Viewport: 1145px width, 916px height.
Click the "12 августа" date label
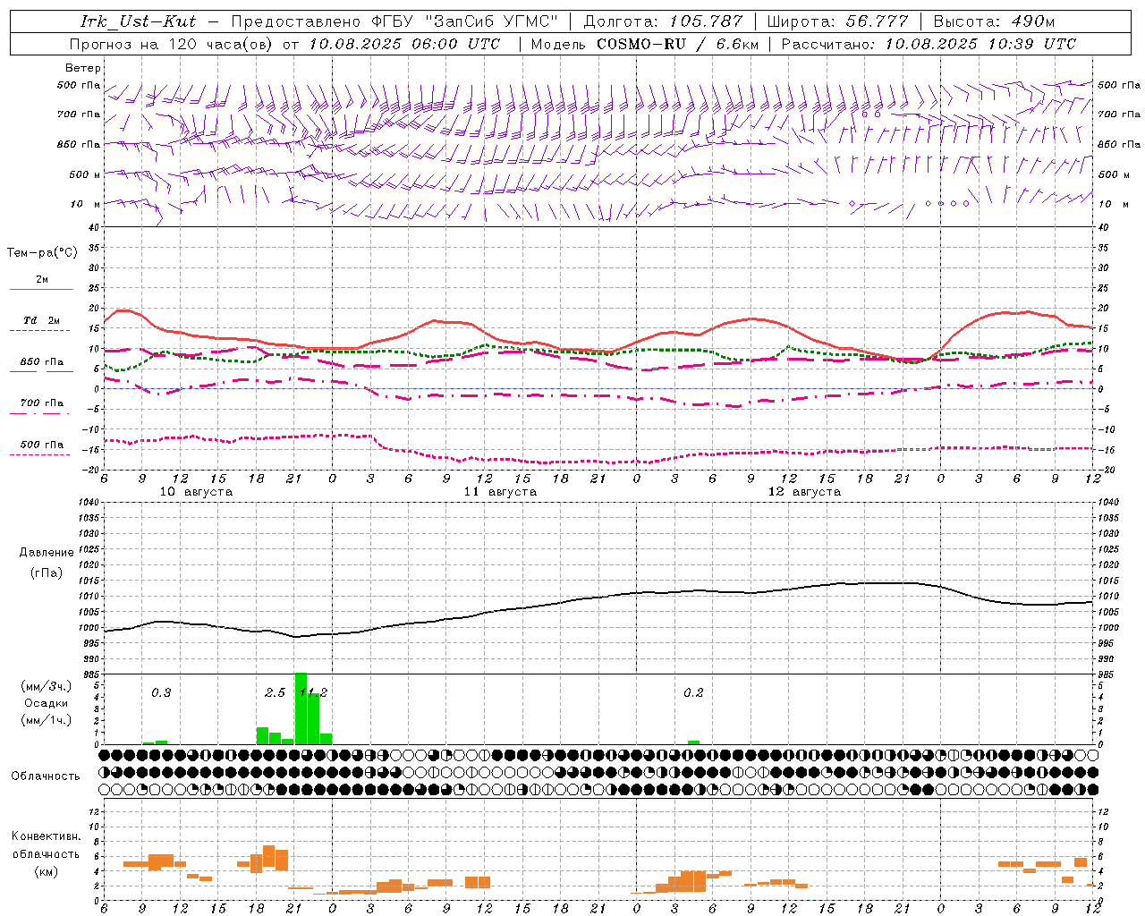(804, 492)
